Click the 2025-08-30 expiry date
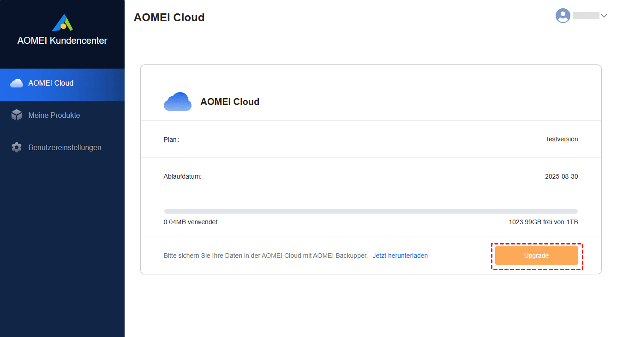The image size is (617, 337). [561, 176]
